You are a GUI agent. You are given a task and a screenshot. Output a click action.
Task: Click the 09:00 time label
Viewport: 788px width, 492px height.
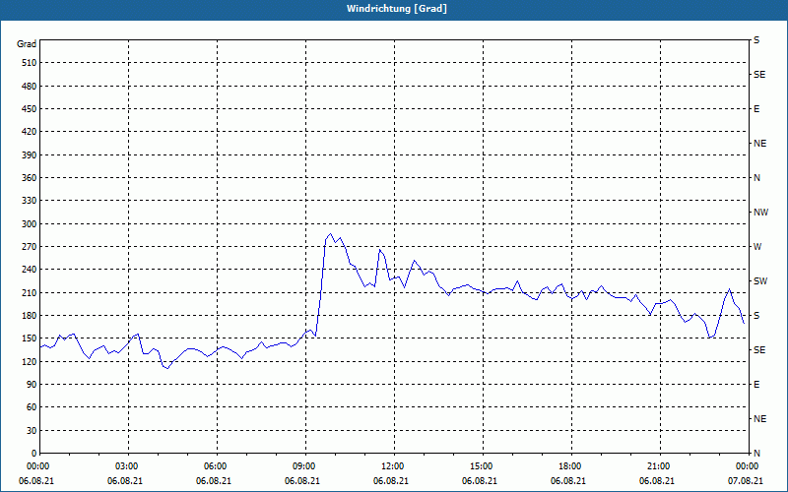[305, 466]
